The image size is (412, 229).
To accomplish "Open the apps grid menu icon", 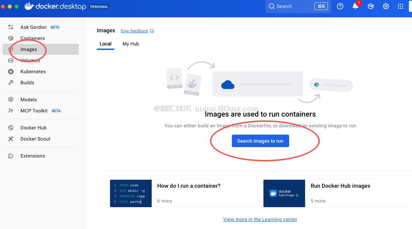I will [x=401, y=6].
